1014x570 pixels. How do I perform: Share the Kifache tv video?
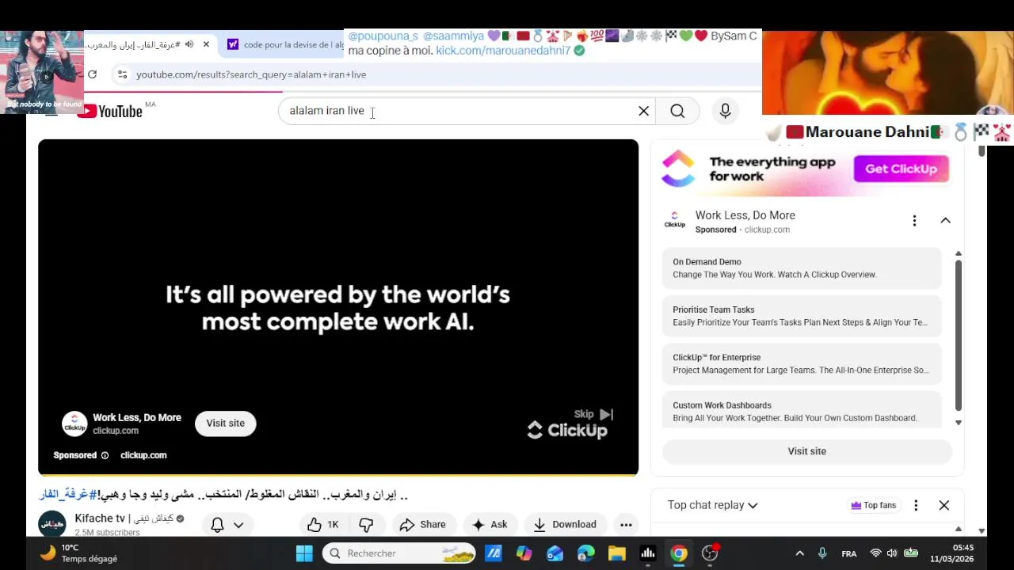423,524
